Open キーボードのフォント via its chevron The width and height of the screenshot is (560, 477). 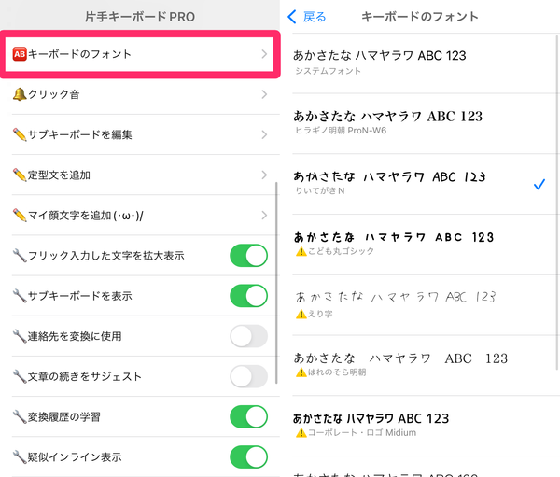[x=264, y=54]
